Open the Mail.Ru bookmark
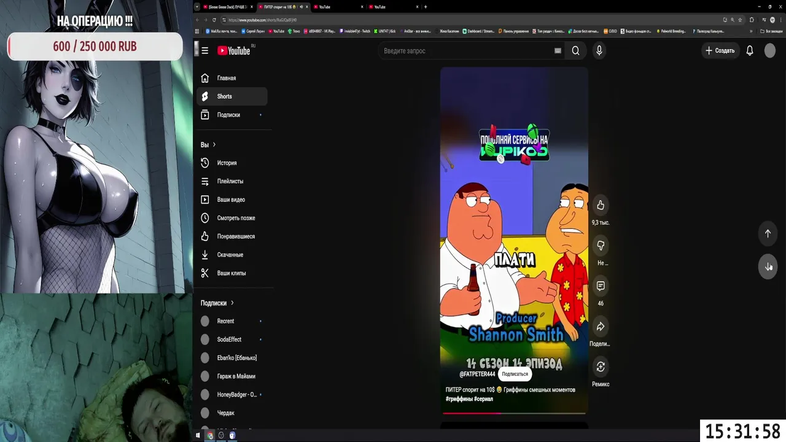This screenshot has height=442, width=786. [x=222, y=31]
